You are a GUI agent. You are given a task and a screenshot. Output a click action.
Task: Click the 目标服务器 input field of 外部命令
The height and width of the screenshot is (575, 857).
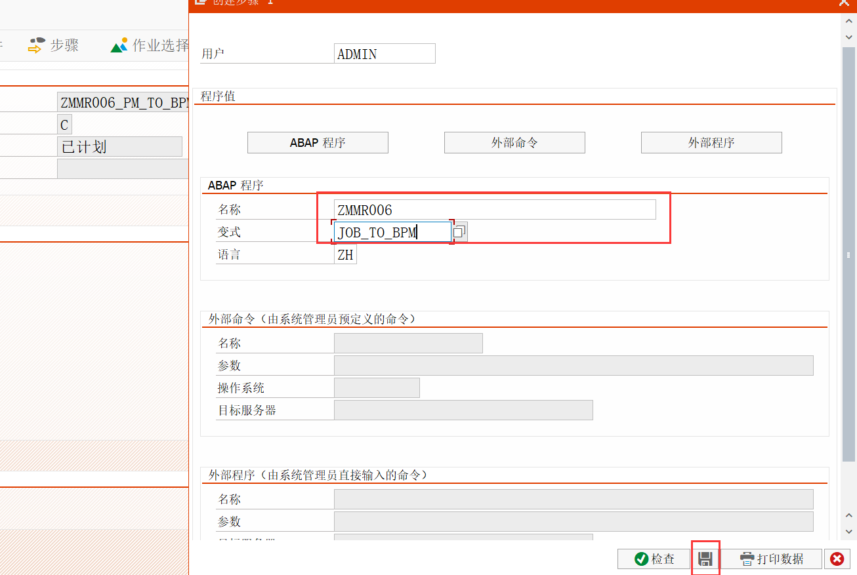[463, 410]
